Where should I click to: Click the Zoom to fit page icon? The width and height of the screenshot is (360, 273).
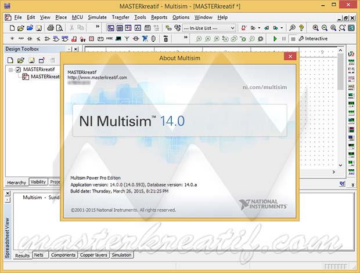(x=343, y=28)
